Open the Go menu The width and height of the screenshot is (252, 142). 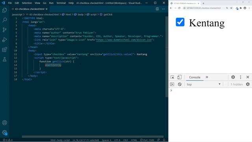[x=44, y=3]
